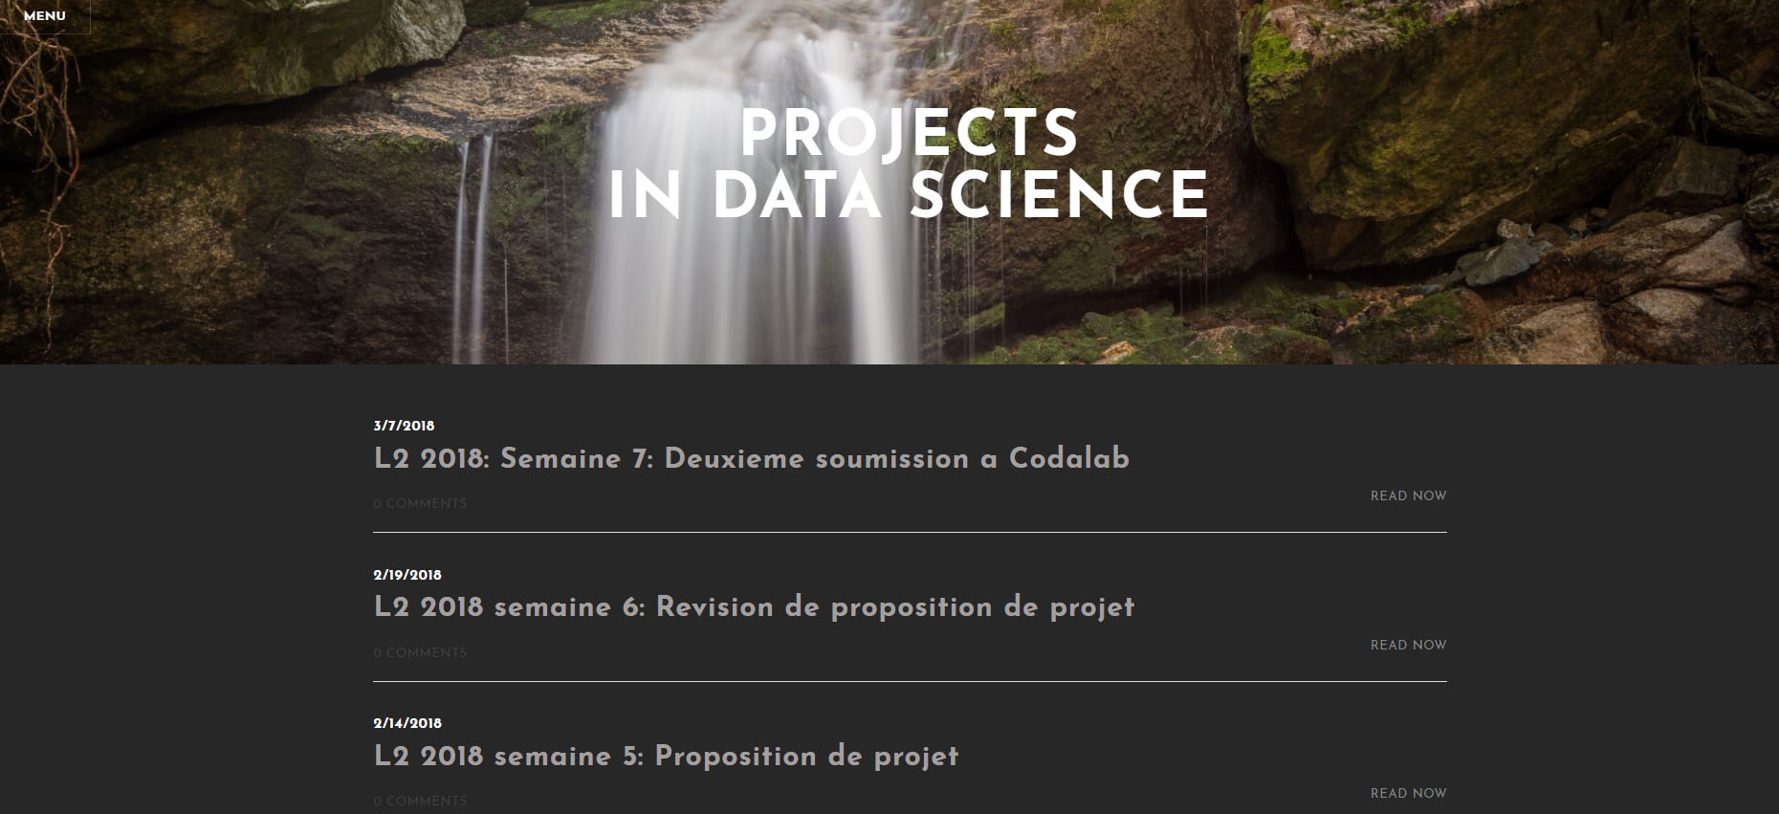
Task: Open comments for the semaine 6 post
Action: pos(420,651)
